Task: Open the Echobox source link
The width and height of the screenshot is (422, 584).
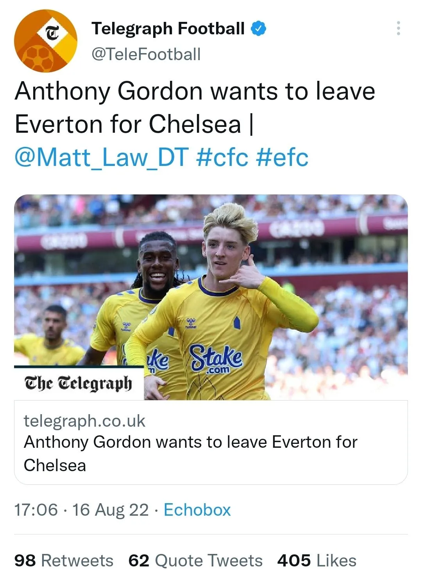Action: point(197,510)
